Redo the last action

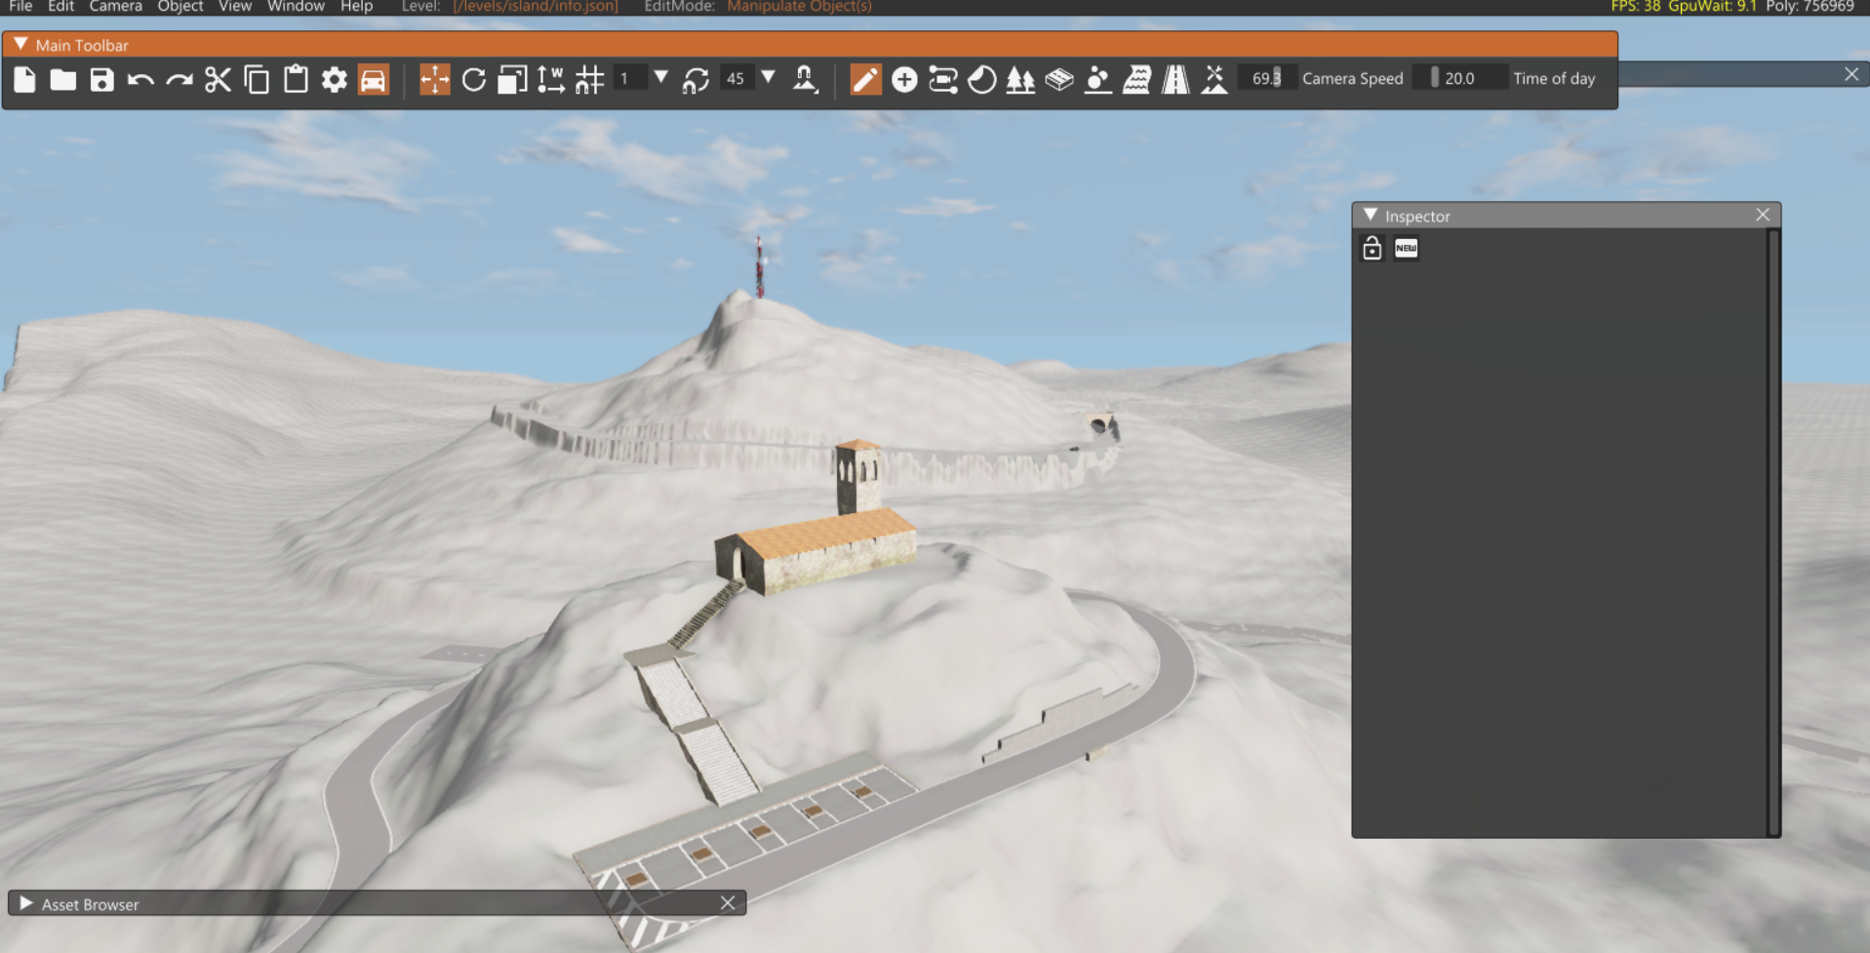click(179, 79)
